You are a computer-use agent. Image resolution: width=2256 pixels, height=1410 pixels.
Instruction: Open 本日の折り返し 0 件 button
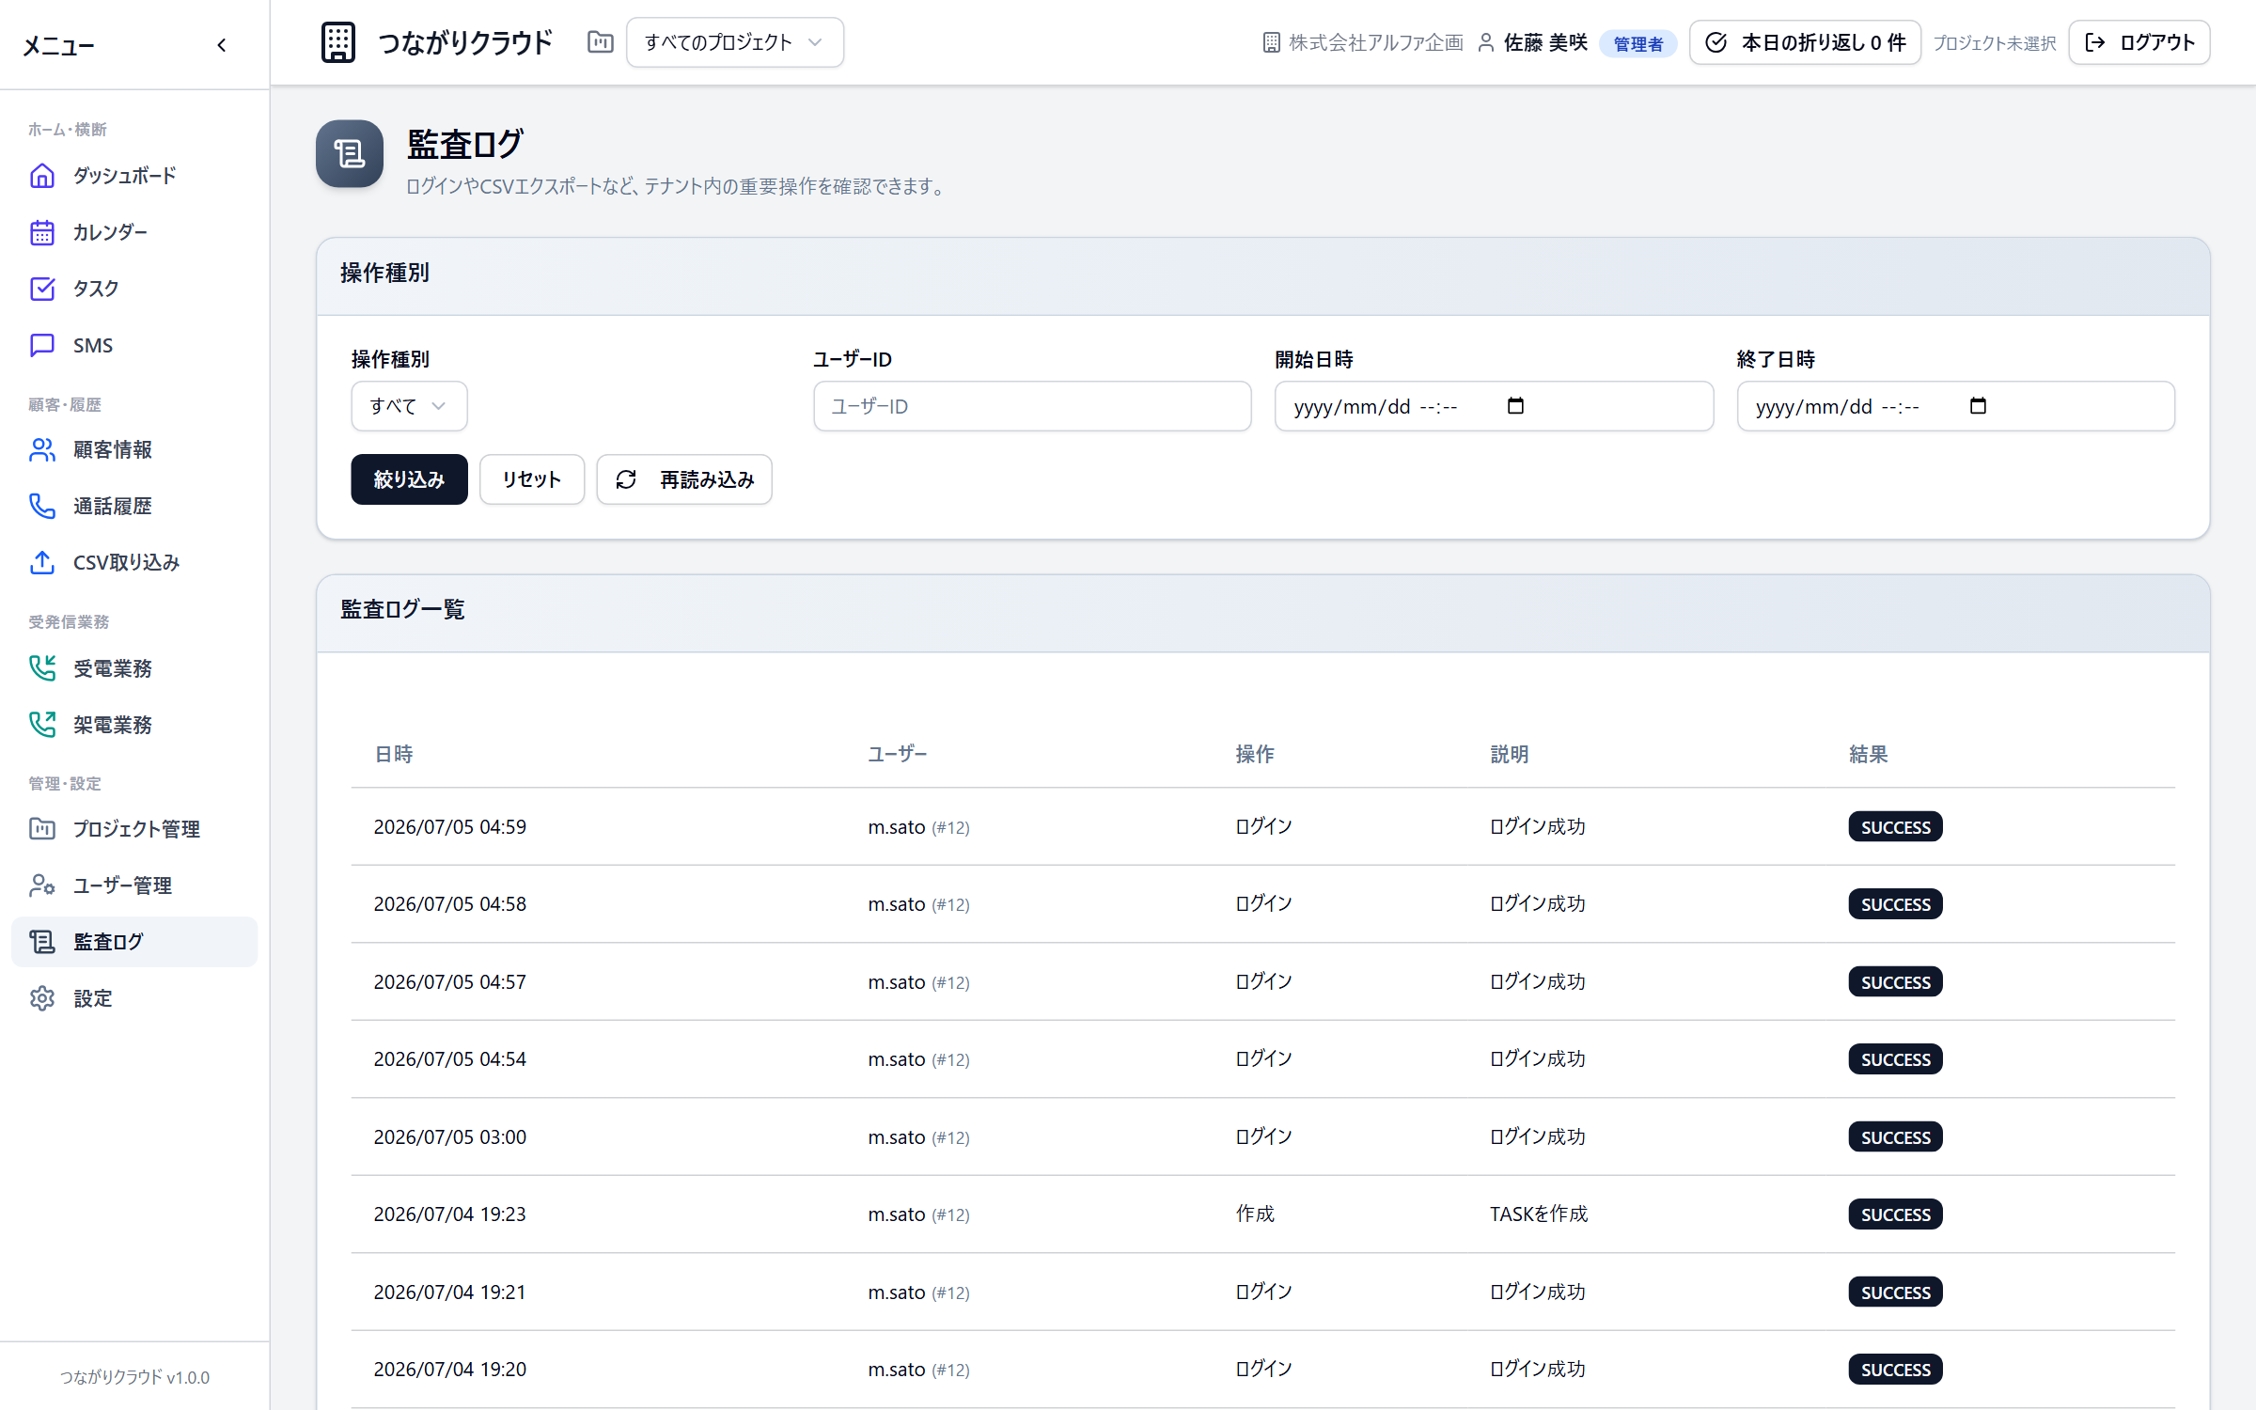1805,42
